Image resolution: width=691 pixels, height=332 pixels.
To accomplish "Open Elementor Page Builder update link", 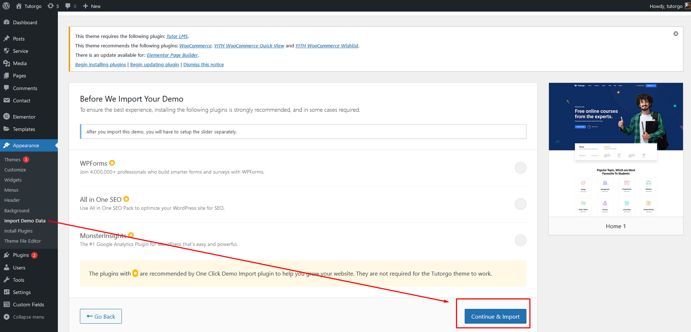I will click(x=172, y=55).
